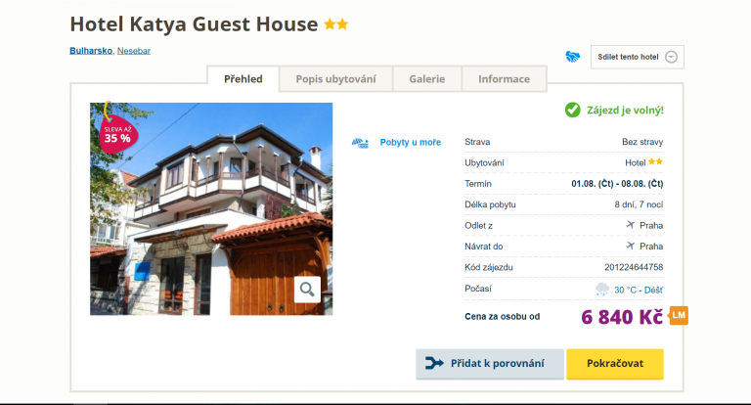Click the handshake icon near share box
751x405 pixels.
click(x=572, y=57)
